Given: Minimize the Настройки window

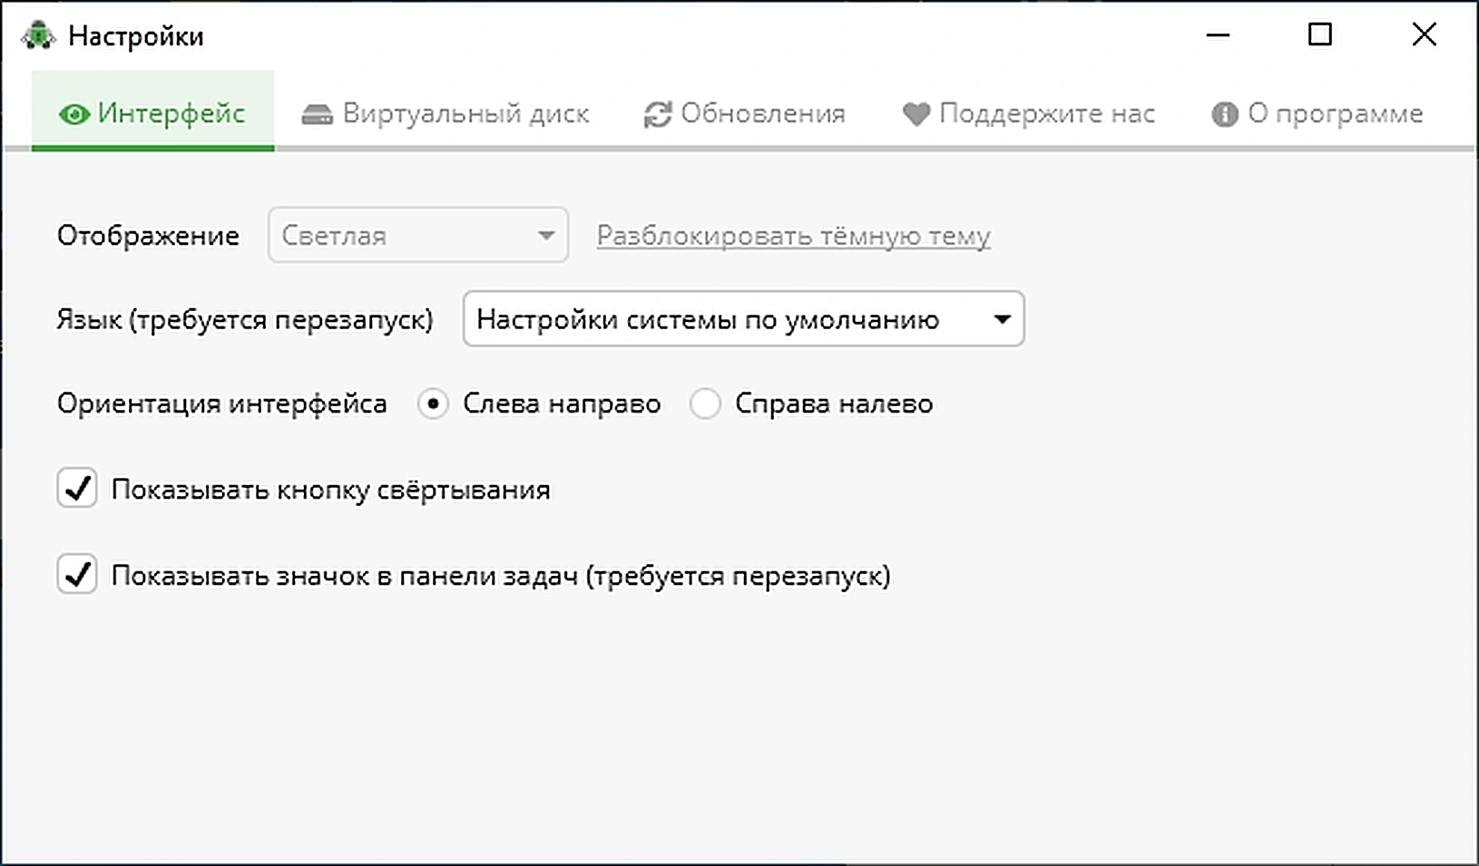Looking at the screenshot, I should [1218, 35].
